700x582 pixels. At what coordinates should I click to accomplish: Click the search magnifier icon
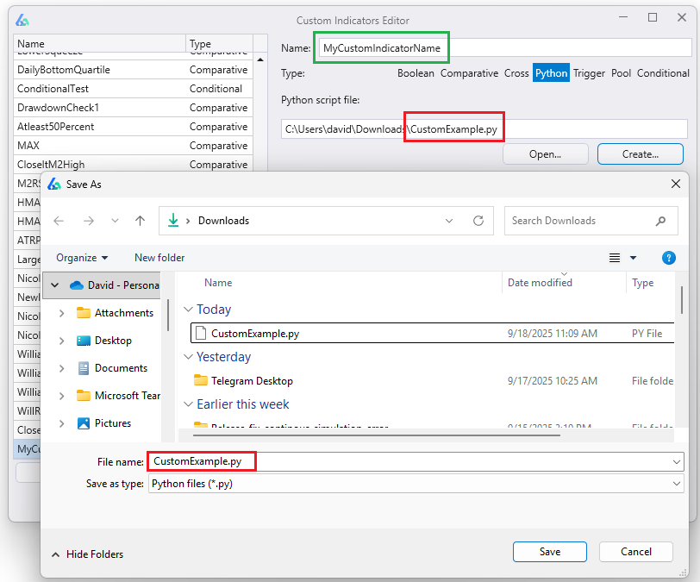point(660,221)
